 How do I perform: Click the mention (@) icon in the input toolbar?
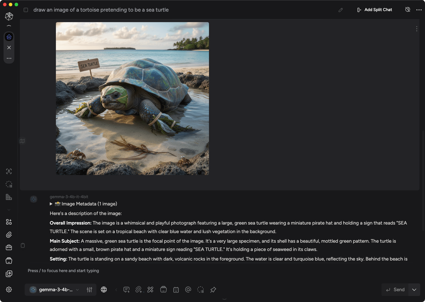[188, 290]
